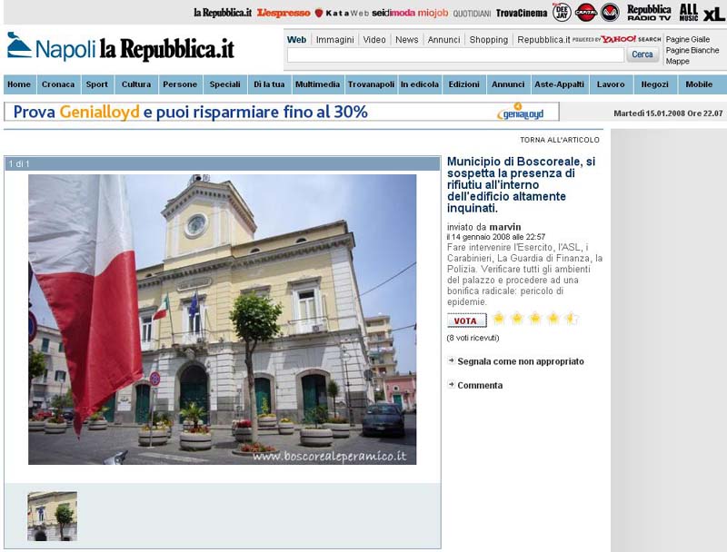Select the Annunci search tab
This screenshot has height=552, width=727.
click(443, 40)
